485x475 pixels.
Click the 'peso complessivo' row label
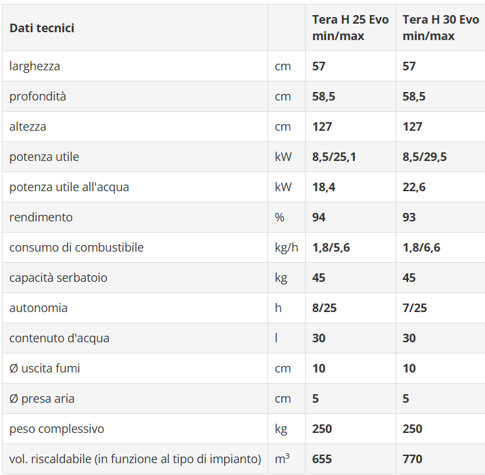pos(57,429)
